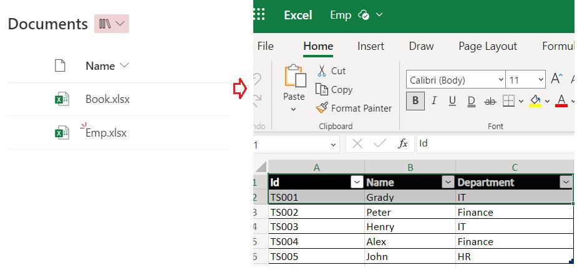The image size is (577, 270).
Task: Open the Name Box dropdown
Action: point(333,145)
